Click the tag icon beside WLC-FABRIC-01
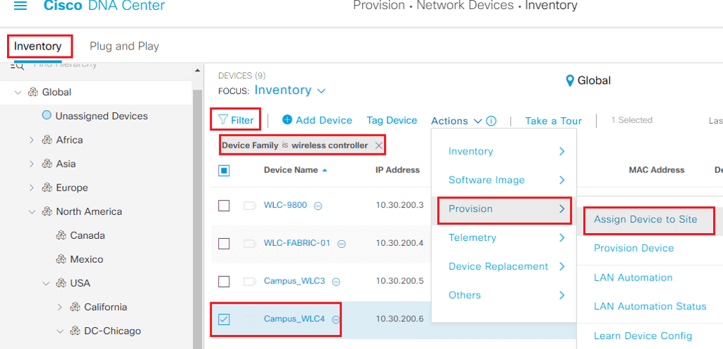Image resolution: width=723 pixels, height=349 pixels. pos(250,243)
